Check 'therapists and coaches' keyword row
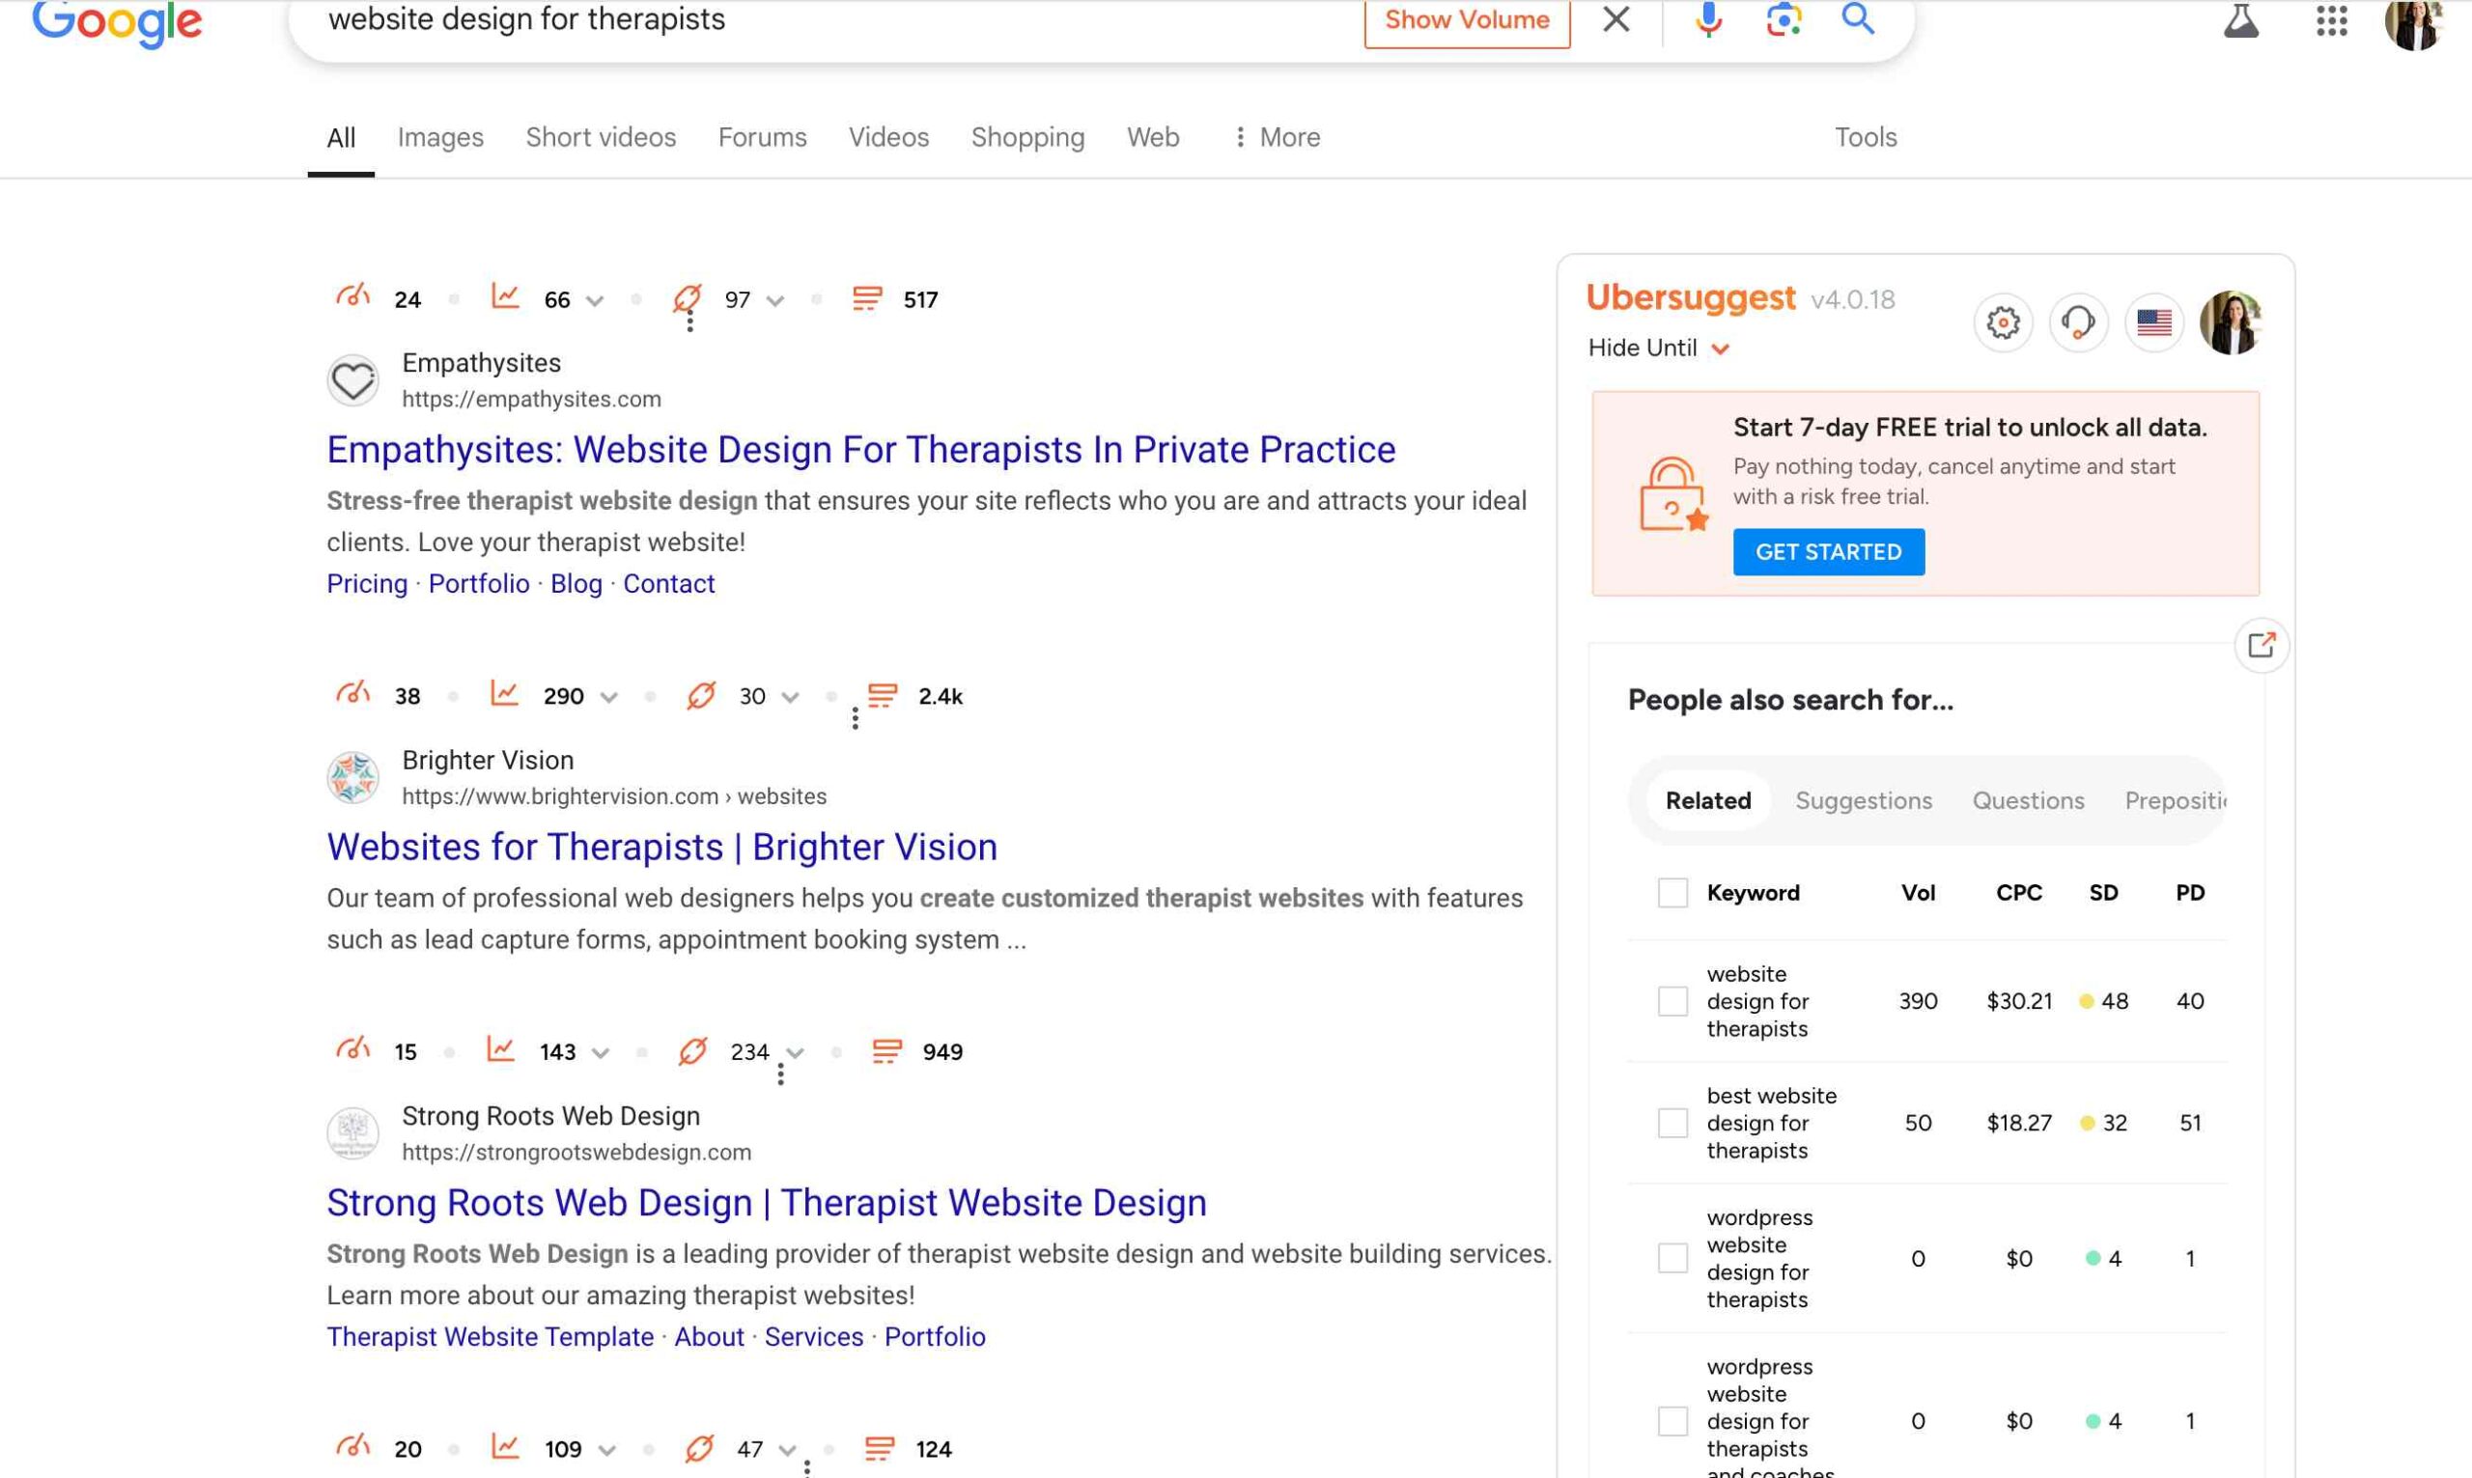 (1672, 1420)
